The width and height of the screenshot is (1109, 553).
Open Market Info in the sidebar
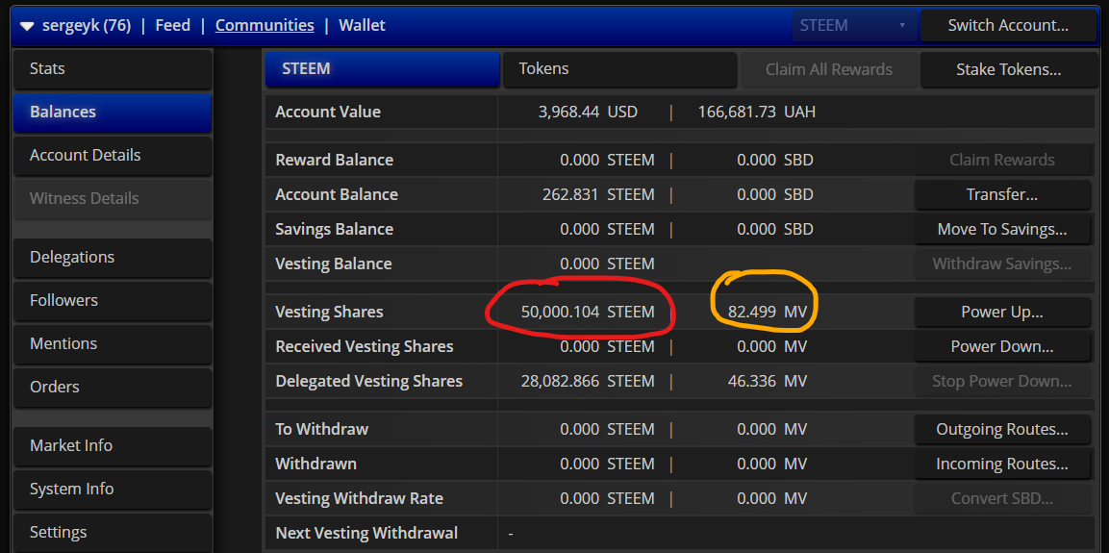pyautogui.click(x=113, y=445)
